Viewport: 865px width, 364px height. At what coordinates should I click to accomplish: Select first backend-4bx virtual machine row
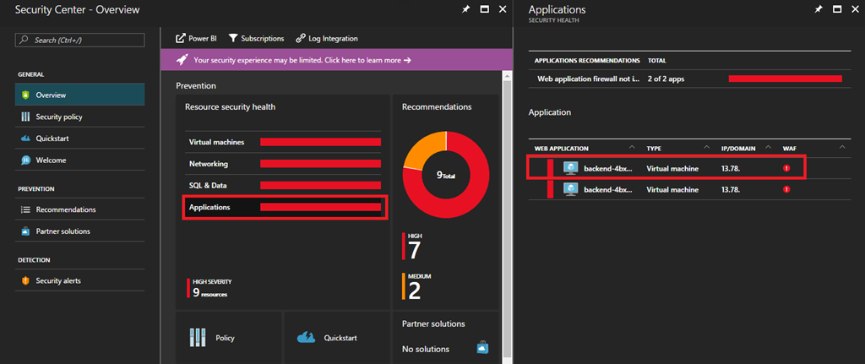pyautogui.click(x=689, y=168)
